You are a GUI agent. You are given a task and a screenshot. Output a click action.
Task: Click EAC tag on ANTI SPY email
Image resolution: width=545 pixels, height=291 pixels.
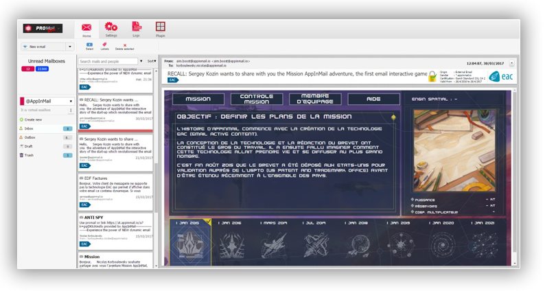(85, 244)
